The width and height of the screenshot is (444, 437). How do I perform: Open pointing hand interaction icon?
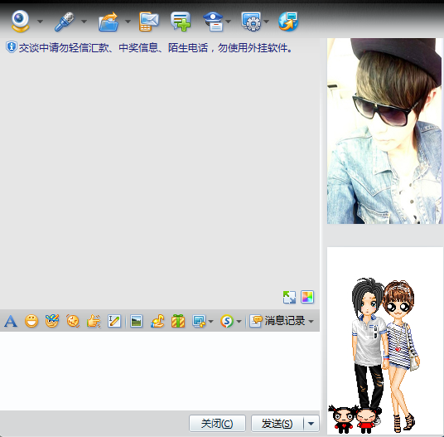click(x=94, y=322)
